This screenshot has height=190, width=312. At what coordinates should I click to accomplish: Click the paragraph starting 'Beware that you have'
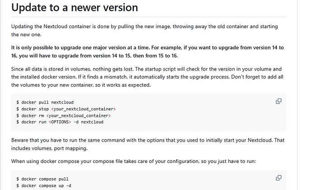(148, 144)
